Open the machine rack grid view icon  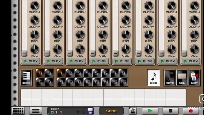click(18, 111)
